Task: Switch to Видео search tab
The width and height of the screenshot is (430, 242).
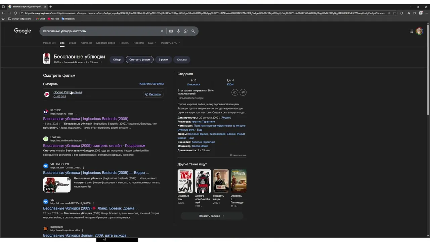Action: [x=73, y=43]
